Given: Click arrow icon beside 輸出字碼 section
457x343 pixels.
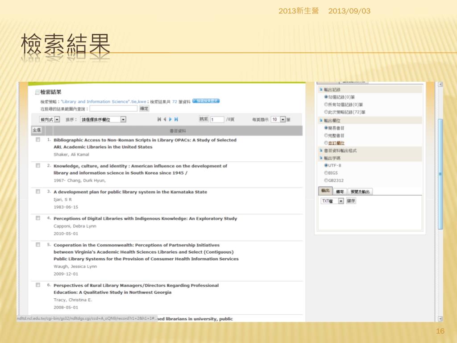Looking at the screenshot, I should 321,158.
